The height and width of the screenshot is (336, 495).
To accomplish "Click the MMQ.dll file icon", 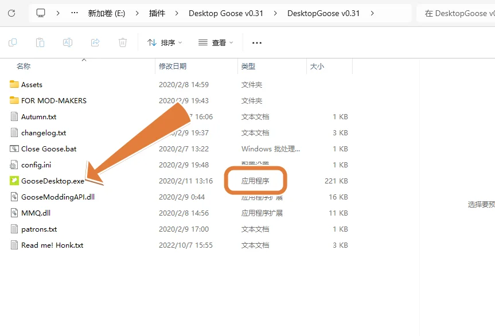I will pyautogui.click(x=14, y=213).
